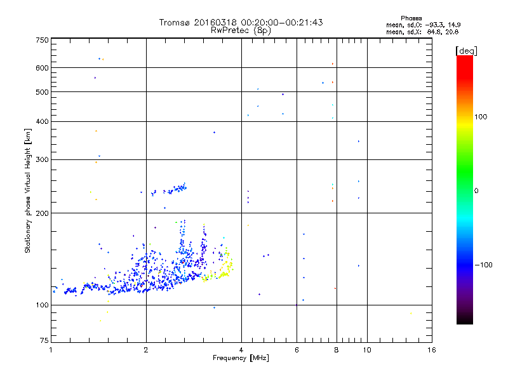
Task: Click the y-axis title 'Stationary phase Virtual Height [km]'
Action: [x=28, y=190]
